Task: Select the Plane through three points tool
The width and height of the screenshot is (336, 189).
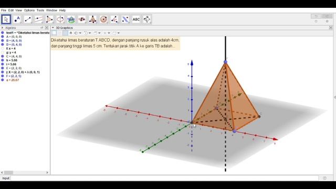Action: point(82,19)
